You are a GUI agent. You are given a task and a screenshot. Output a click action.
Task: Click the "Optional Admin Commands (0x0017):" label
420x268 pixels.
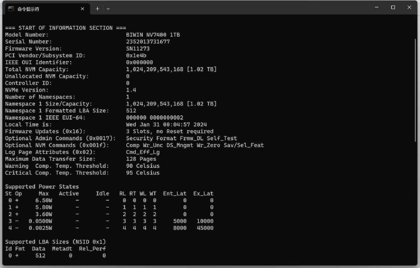click(x=61, y=138)
